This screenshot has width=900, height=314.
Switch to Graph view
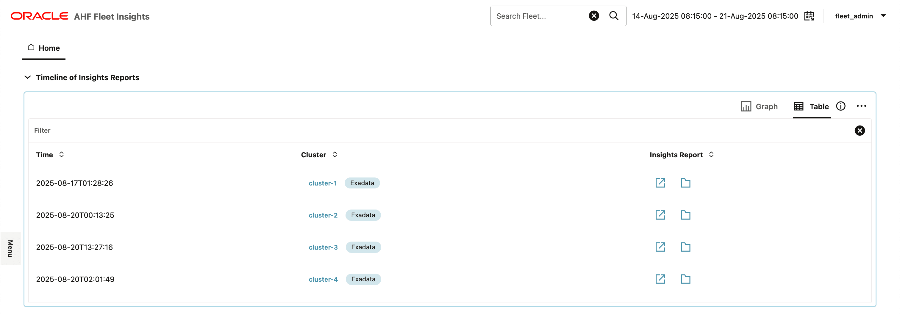point(759,107)
